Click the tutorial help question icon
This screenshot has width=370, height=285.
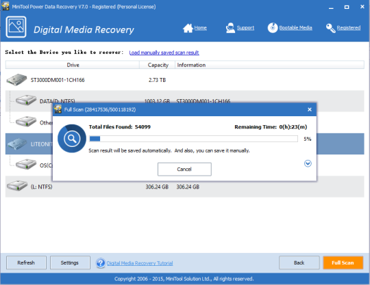coord(101,263)
